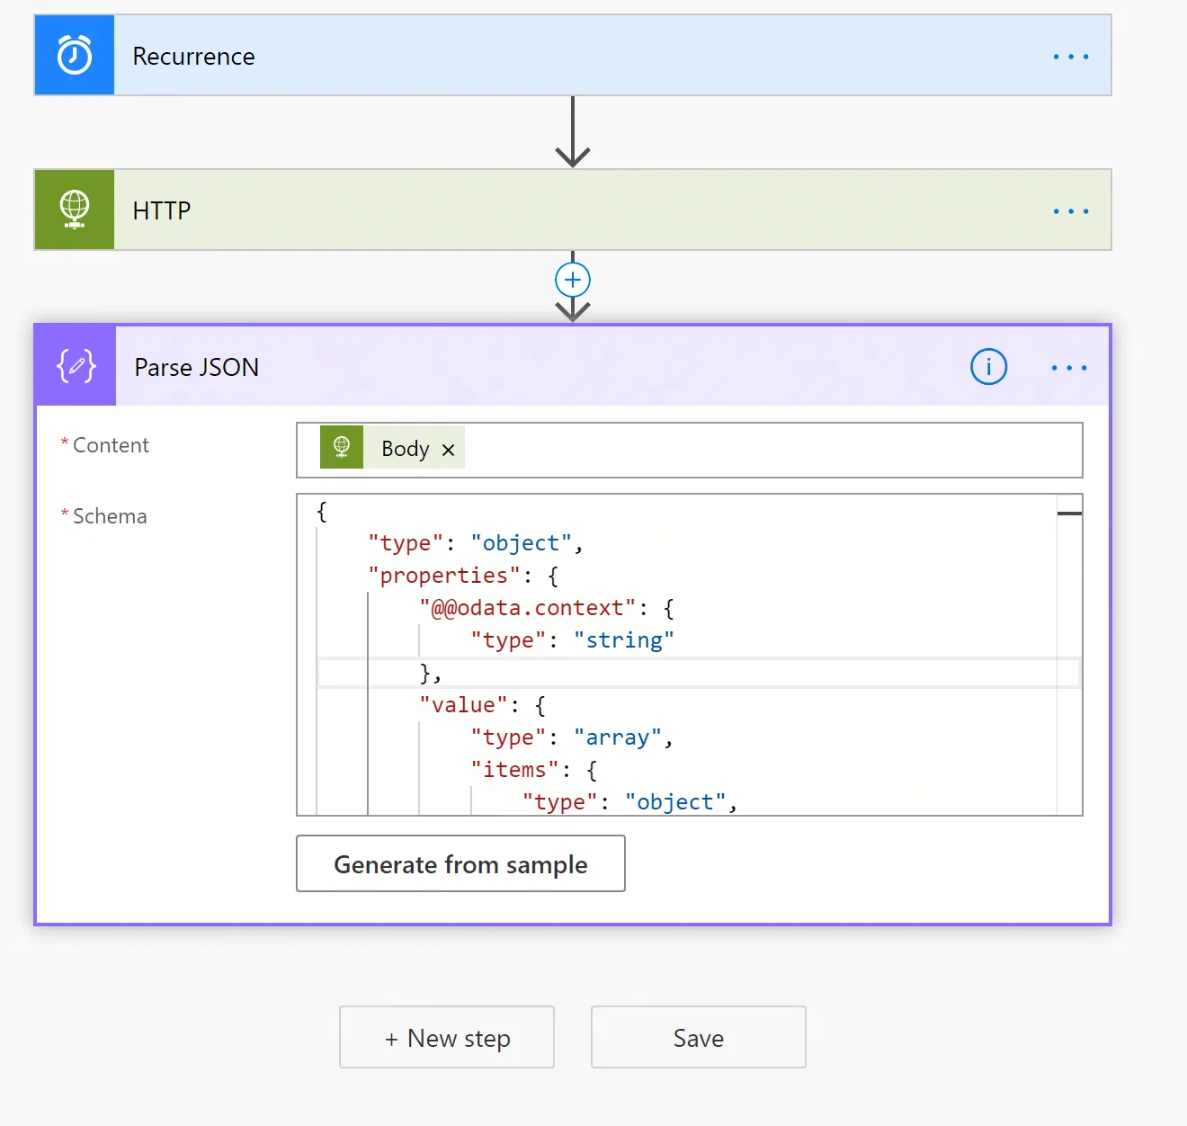The image size is (1187, 1126).
Task: Remove the Body token with the x
Action: (x=448, y=450)
